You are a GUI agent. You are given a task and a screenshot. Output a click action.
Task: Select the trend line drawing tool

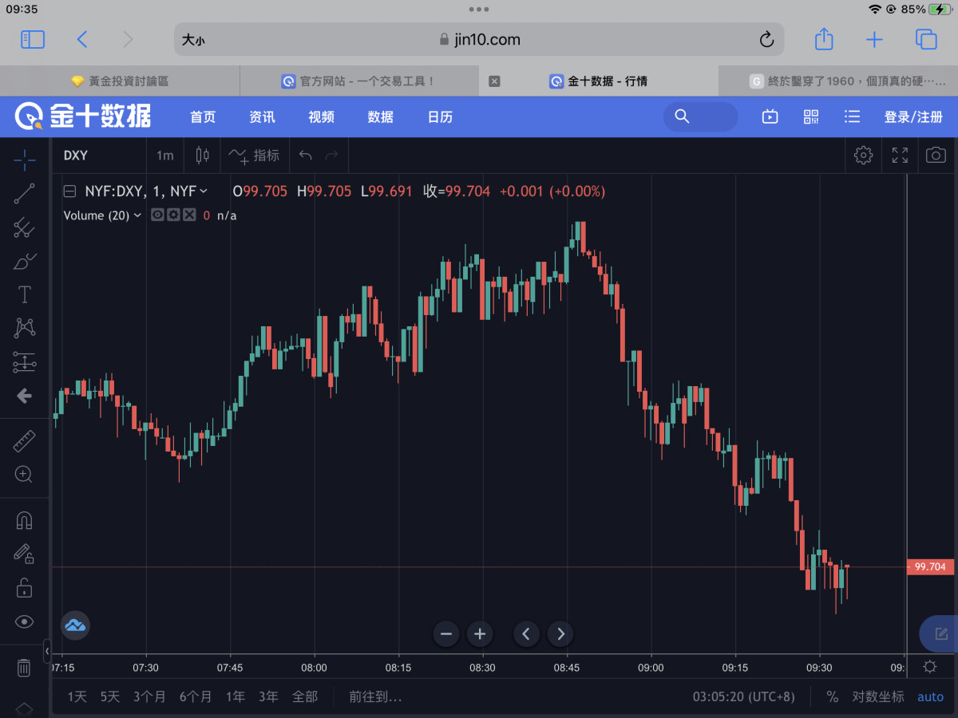click(x=25, y=194)
